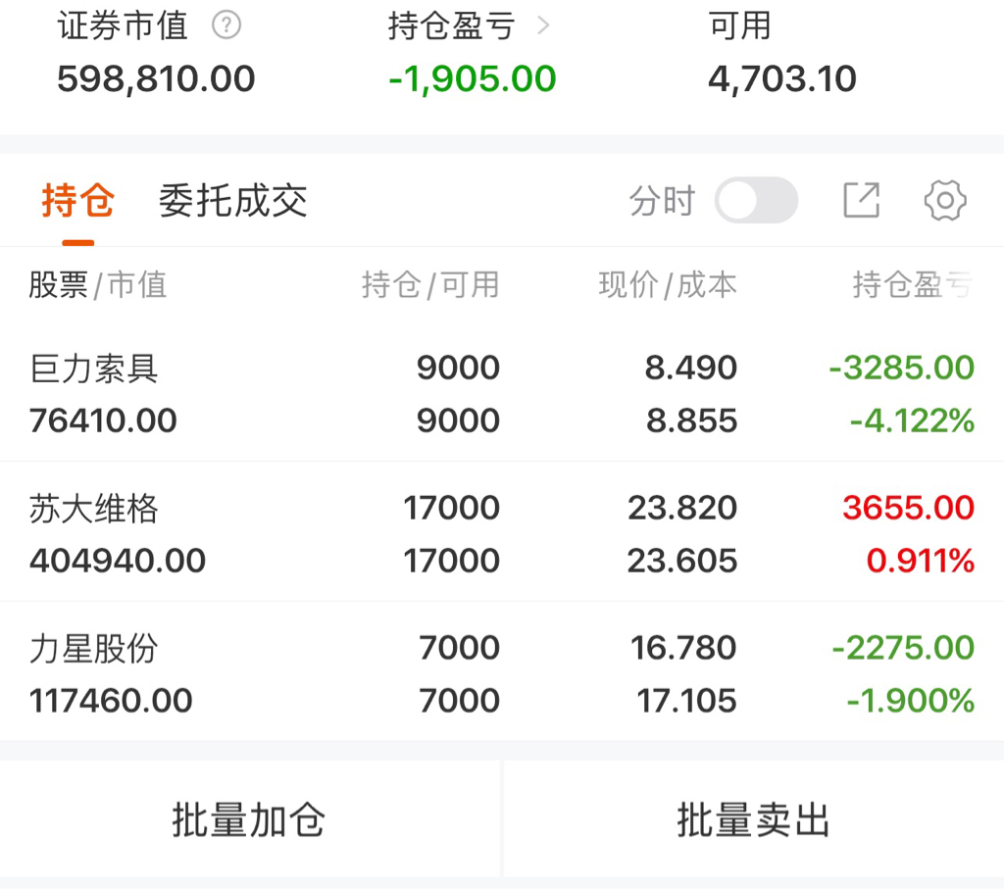
Task: Tap the 证券市值 help question mark icon
Action: click(x=226, y=25)
